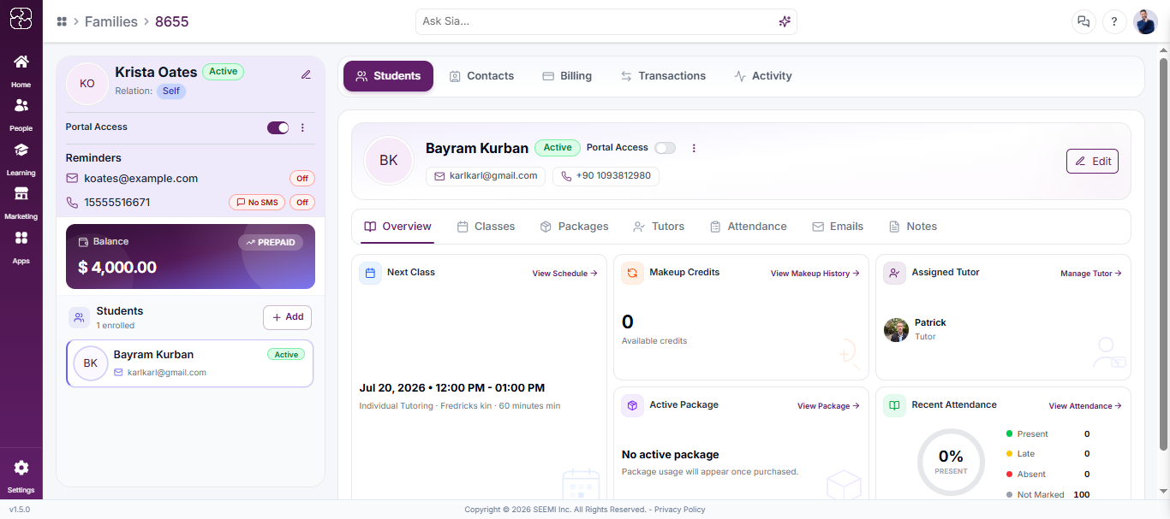Image resolution: width=1170 pixels, height=519 pixels.
Task: Click the KO avatar circle
Action: click(87, 84)
